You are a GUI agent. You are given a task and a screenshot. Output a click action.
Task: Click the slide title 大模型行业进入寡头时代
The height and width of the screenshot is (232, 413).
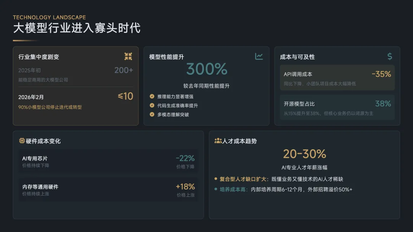point(77,28)
